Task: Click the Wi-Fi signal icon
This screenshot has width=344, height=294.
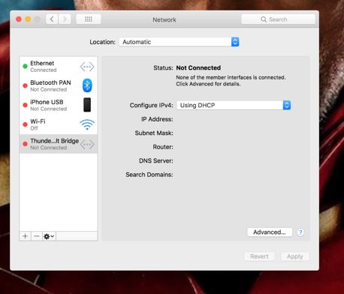Action: coord(87,124)
